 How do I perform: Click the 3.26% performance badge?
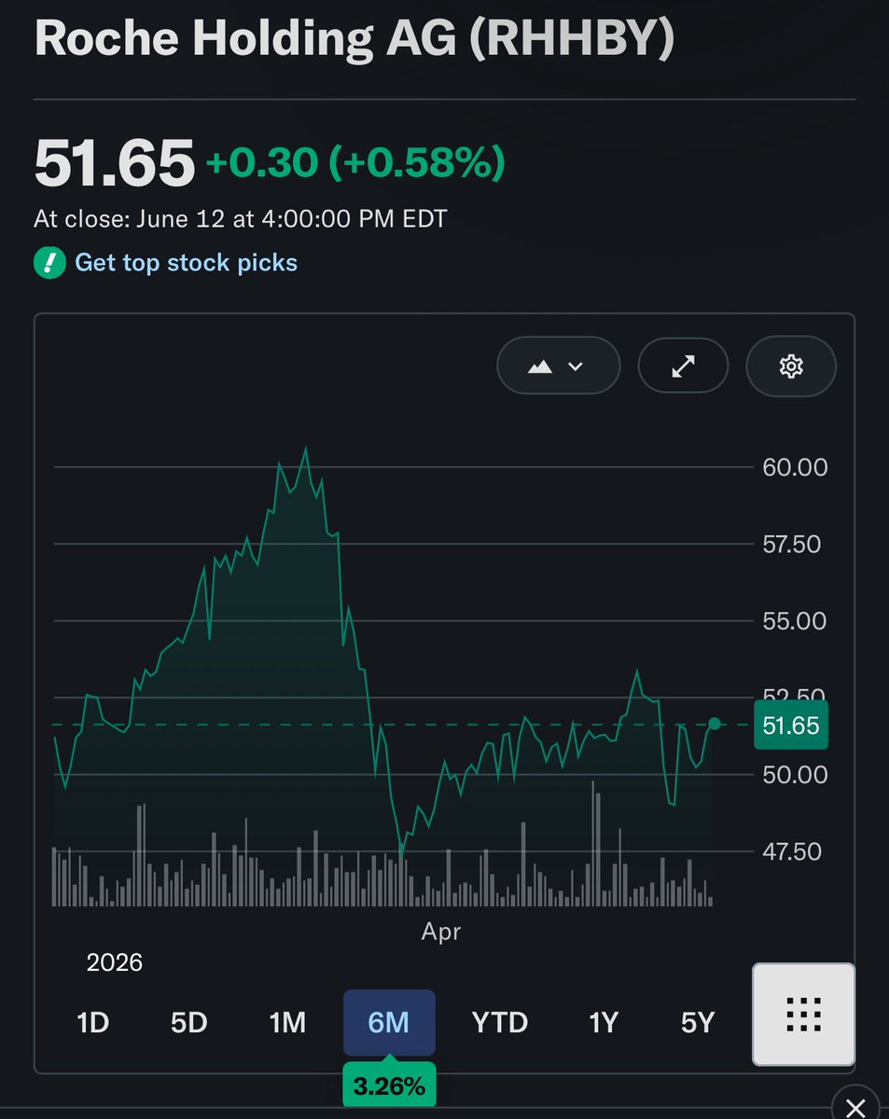click(389, 1085)
